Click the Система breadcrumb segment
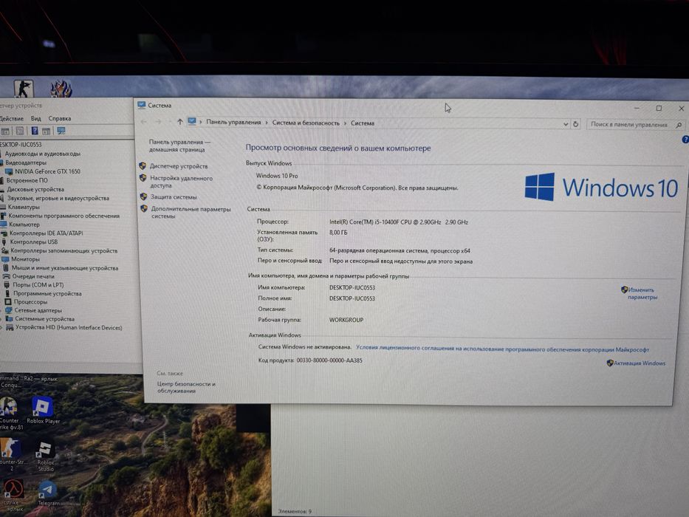The image size is (689, 517). (x=363, y=123)
